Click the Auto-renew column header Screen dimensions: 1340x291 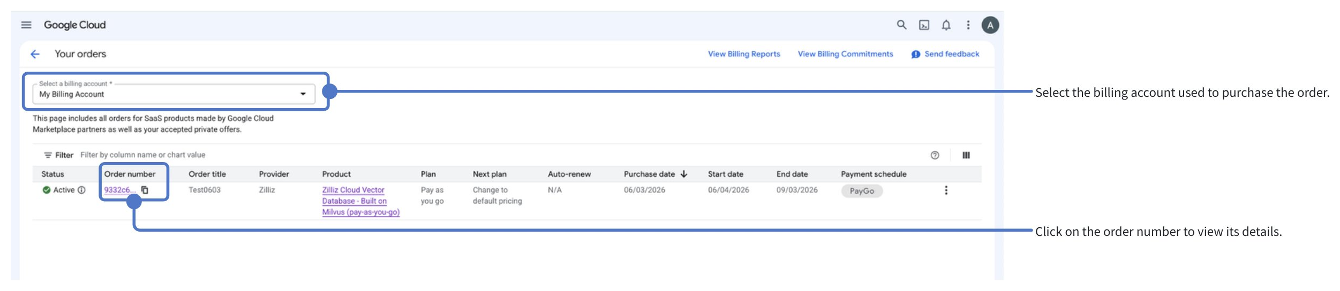(x=569, y=174)
